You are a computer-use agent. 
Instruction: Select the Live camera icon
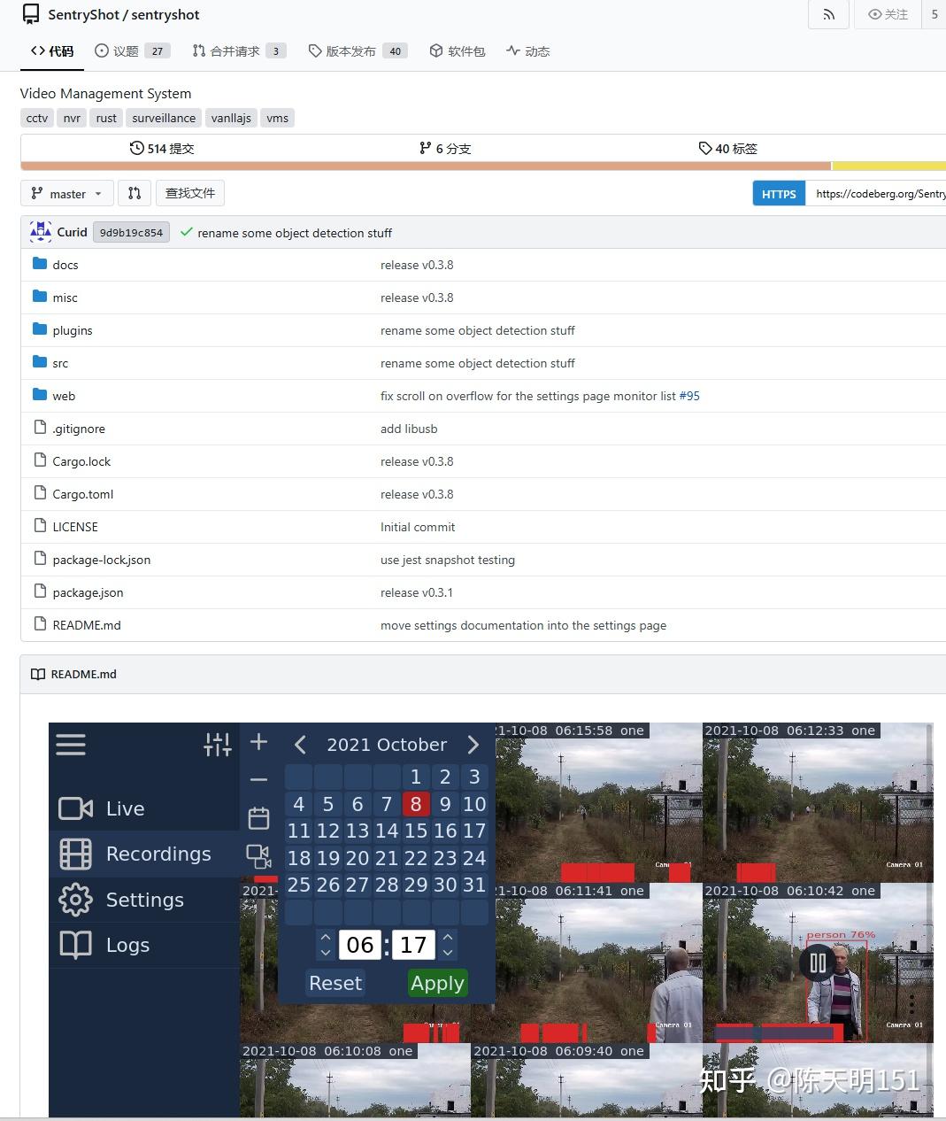tap(74, 808)
